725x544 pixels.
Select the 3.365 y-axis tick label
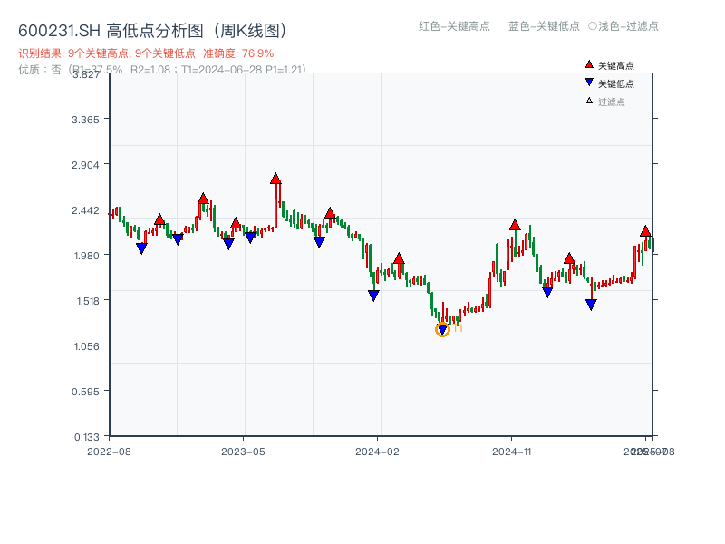coord(90,120)
